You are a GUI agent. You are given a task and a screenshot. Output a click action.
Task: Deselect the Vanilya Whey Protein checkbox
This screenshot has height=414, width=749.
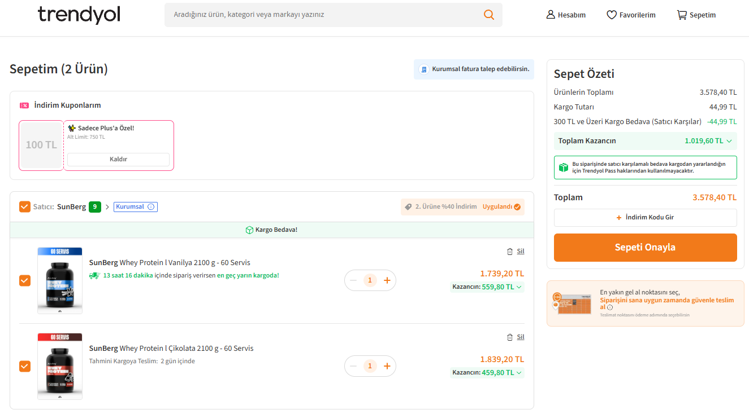point(25,280)
